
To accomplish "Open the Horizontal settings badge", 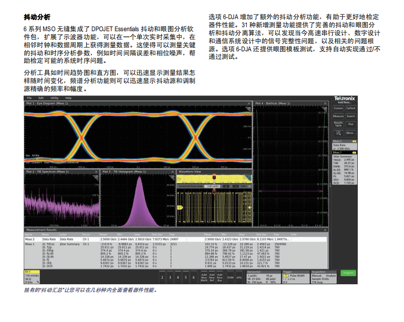I will coord(264,277).
